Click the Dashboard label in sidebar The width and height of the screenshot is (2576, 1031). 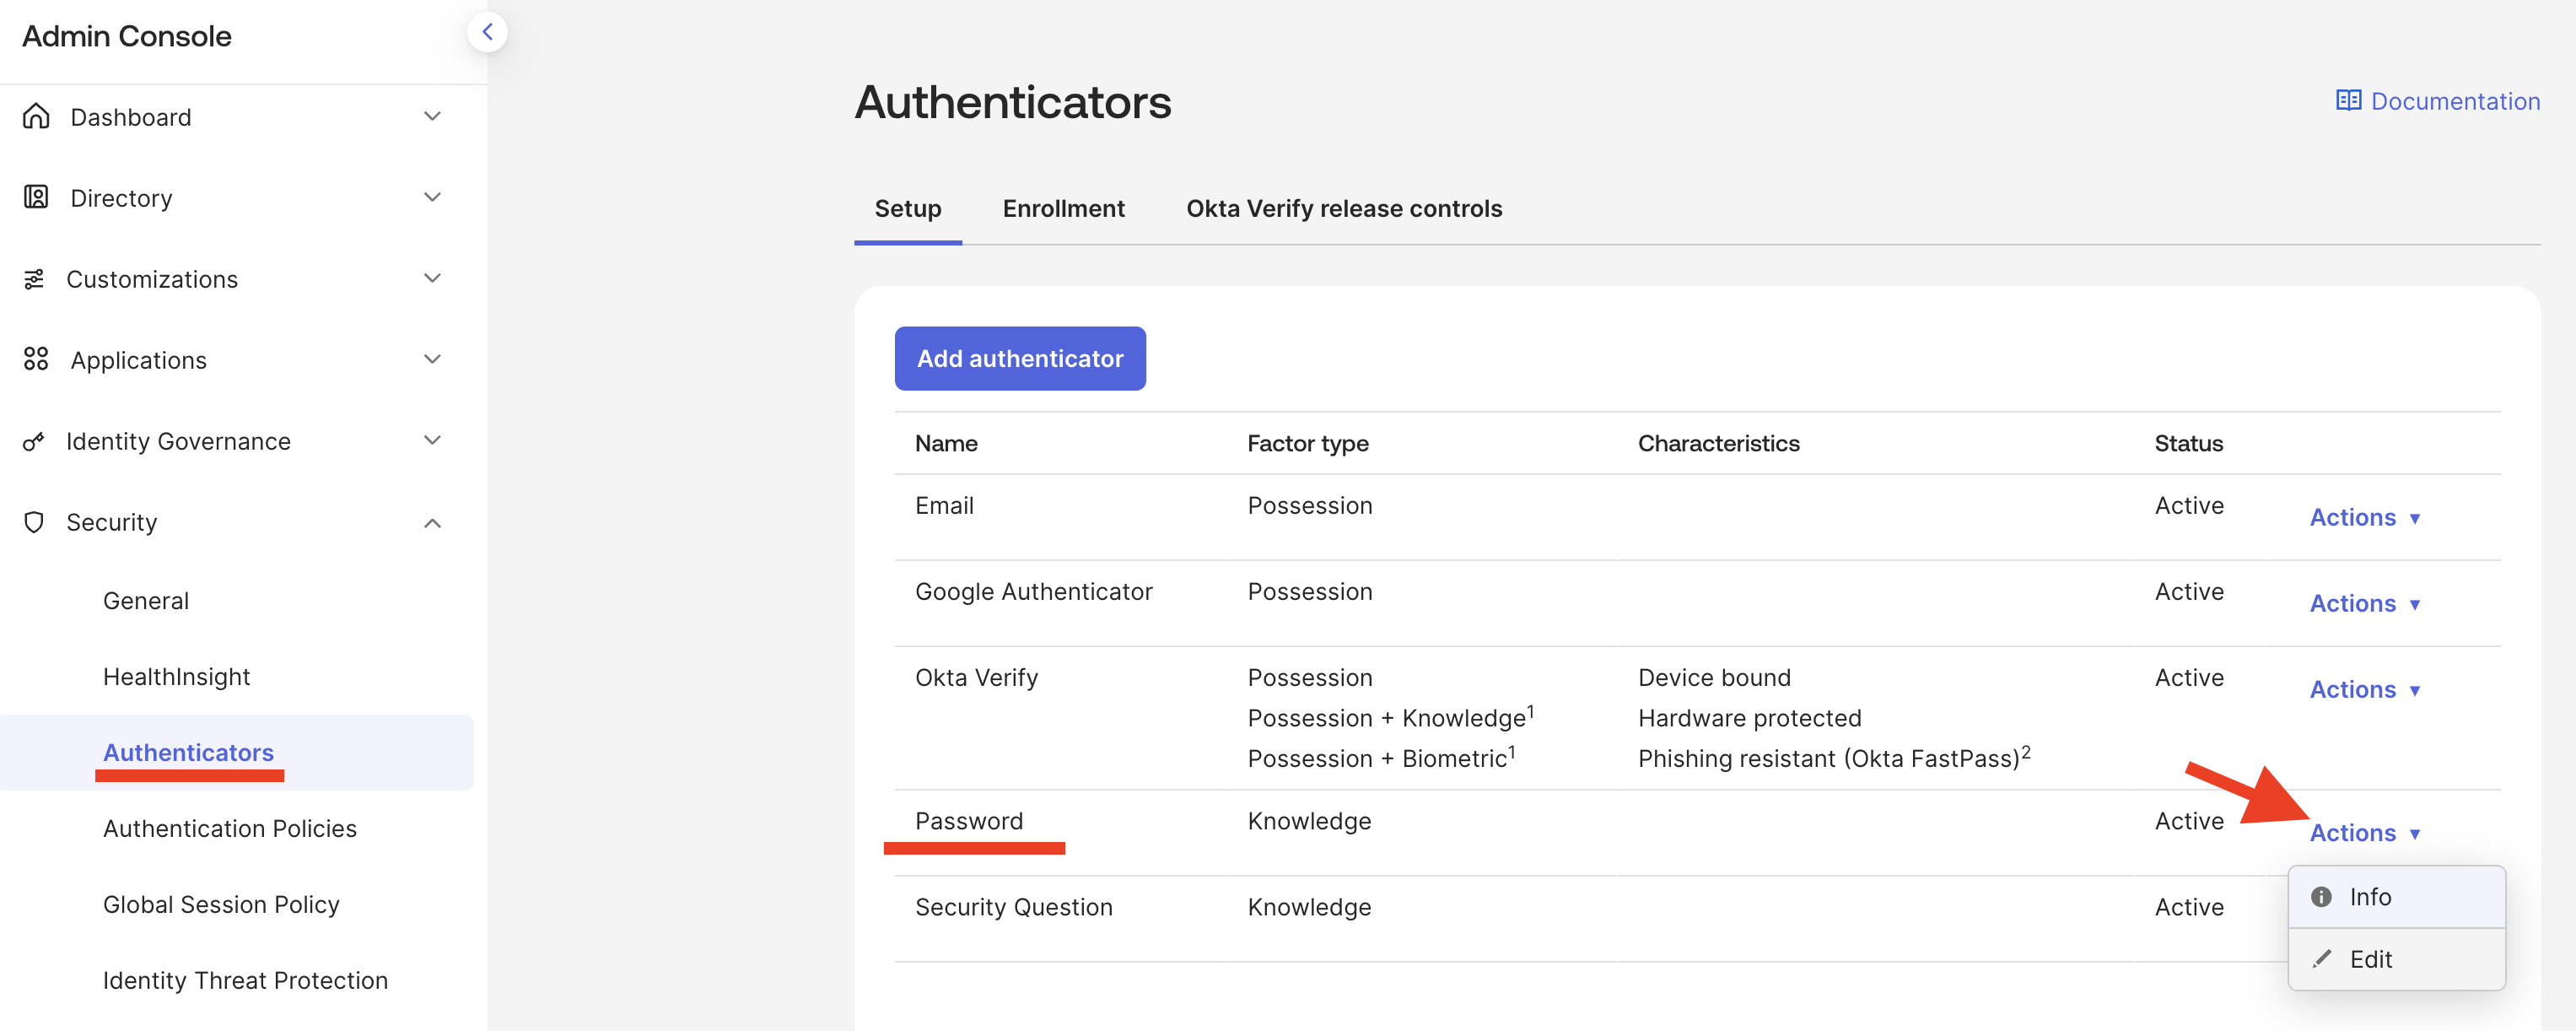(x=131, y=117)
